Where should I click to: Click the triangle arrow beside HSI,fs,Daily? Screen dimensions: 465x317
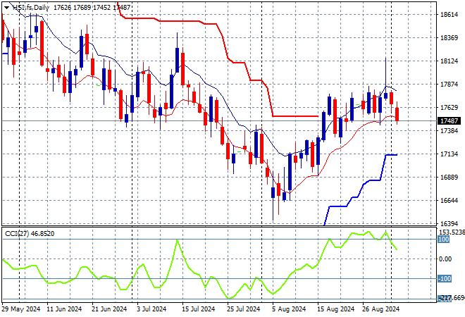click(6, 7)
